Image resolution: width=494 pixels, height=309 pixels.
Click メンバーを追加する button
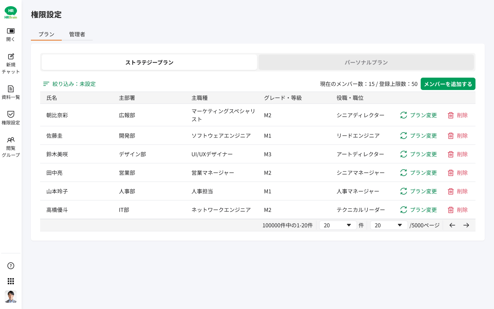tap(448, 84)
